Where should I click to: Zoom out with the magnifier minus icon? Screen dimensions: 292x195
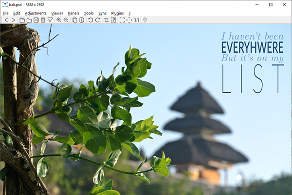(x=66, y=20)
